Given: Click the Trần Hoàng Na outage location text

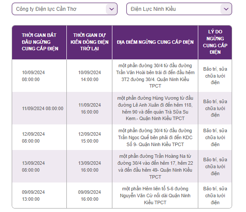Looking at the screenshot, I should [155, 166].
